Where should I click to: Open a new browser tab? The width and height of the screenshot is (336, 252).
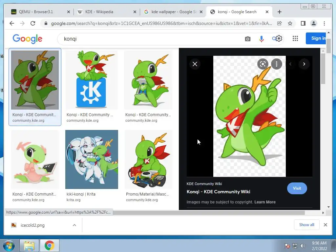point(280,12)
